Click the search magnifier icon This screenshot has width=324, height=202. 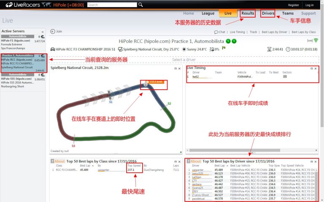(140, 5)
